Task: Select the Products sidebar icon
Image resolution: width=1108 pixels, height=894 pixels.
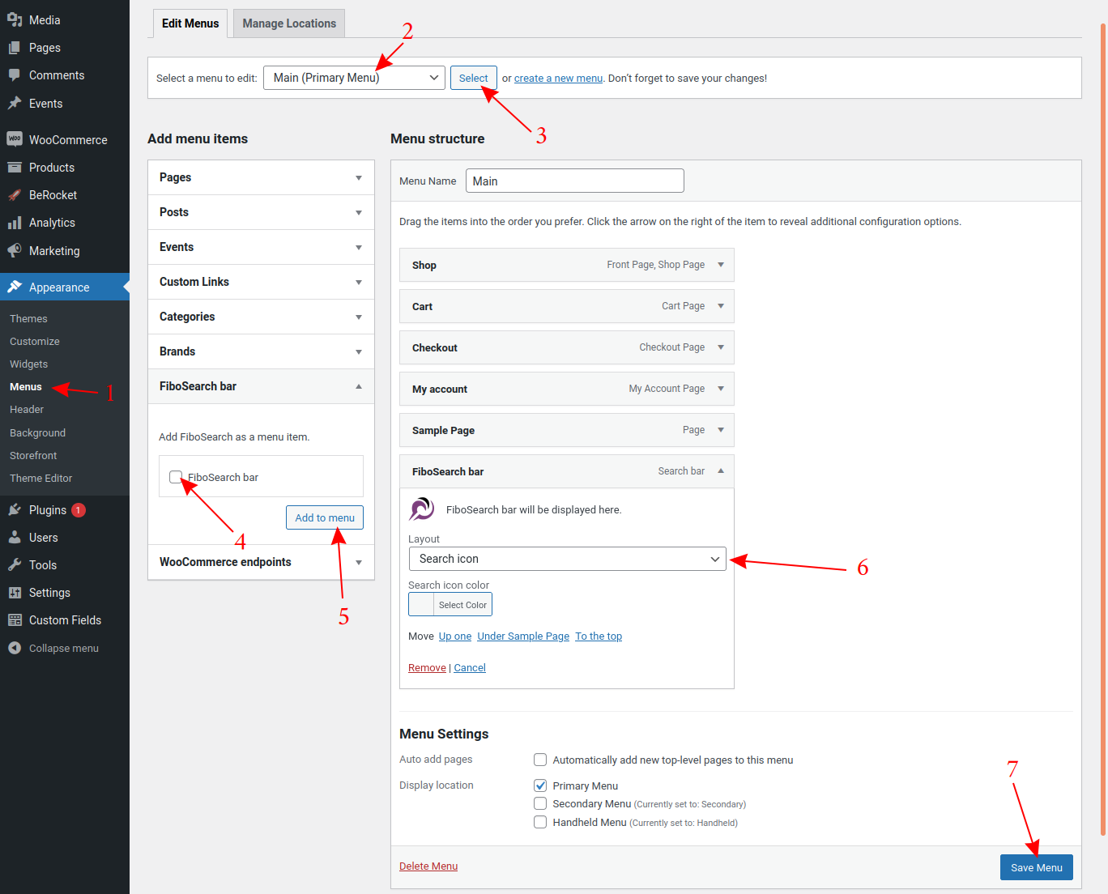Action: pos(16,167)
